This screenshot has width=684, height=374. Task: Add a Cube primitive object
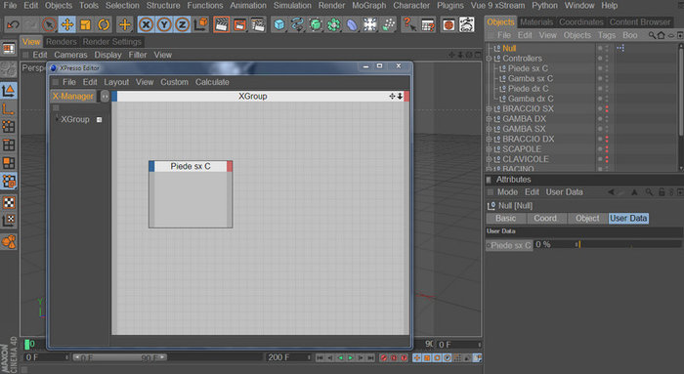tap(279, 24)
